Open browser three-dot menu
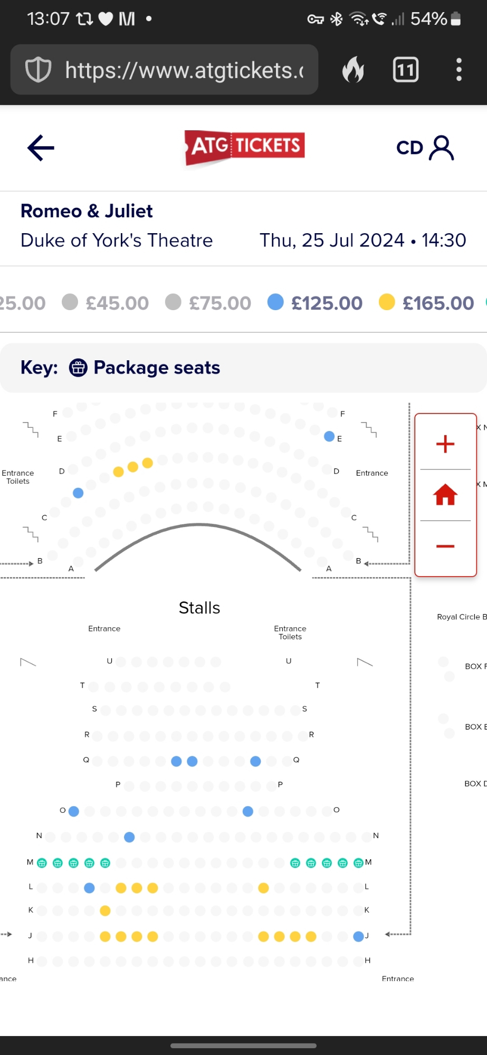The width and height of the screenshot is (487, 1055). click(x=459, y=70)
